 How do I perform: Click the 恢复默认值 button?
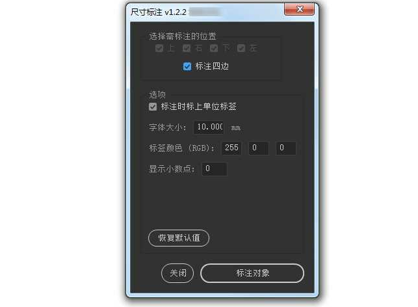point(179,238)
